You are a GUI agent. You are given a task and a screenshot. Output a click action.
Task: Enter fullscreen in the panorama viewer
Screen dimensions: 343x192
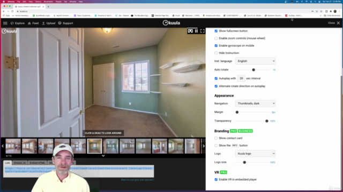point(203,31)
